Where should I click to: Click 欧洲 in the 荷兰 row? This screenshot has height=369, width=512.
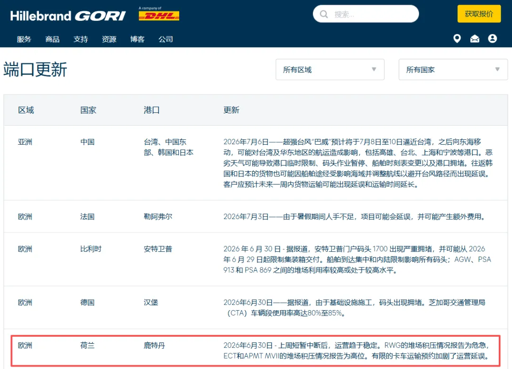tap(25, 345)
